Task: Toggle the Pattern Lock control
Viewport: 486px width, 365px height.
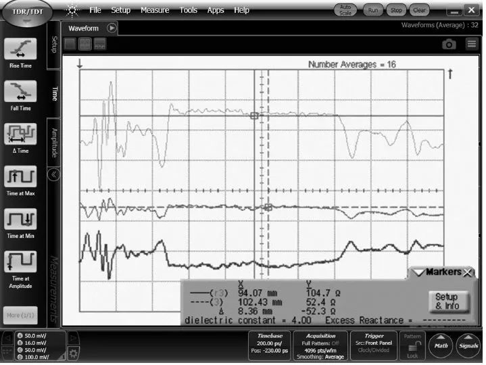Action: point(412,345)
